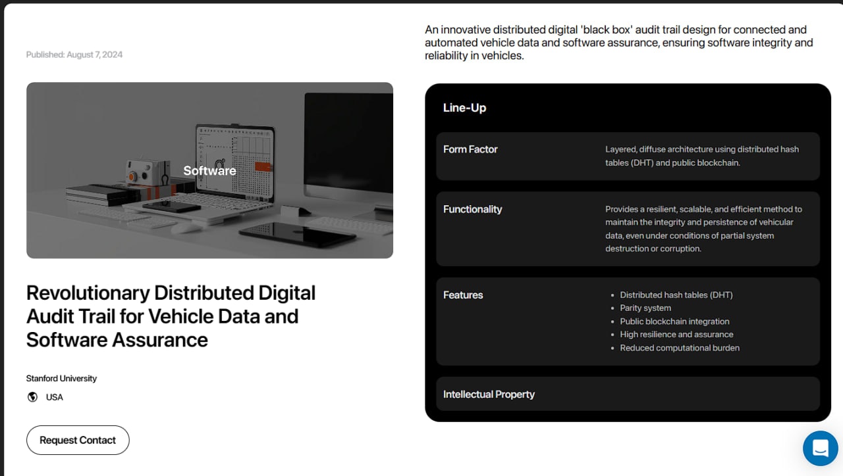Viewport: 843px width, 476px height.
Task: Click the 'Reduced computational burden' bullet
Action: tap(680, 348)
